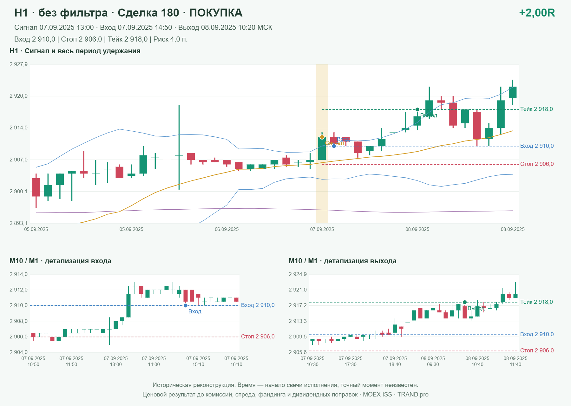This screenshot has height=406, width=571.
Task: Click the 07.09.2025 10:50 tick in entry detail chart
Action: coord(33,361)
